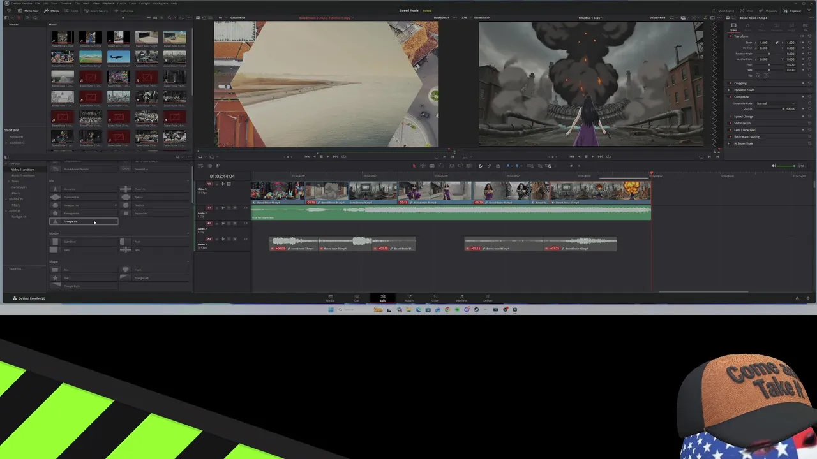Open the Workspace menu
817x459 pixels.
[x=160, y=3]
